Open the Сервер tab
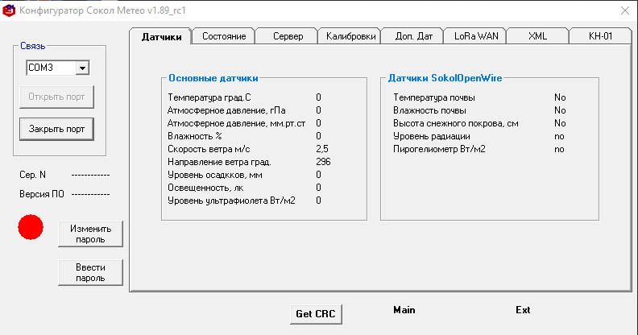 pyautogui.click(x=288, y=36)
